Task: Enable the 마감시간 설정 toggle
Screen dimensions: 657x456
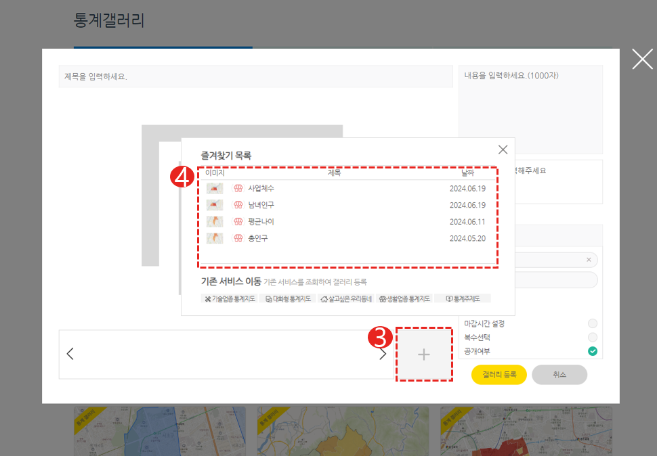Action: tap(593, 323)
